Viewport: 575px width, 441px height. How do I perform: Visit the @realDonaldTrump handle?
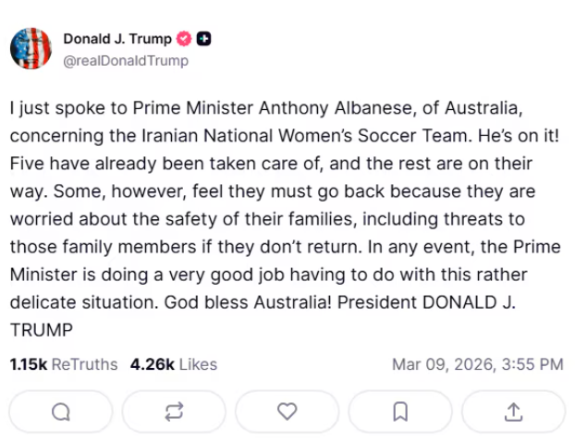tap(125, 61)
